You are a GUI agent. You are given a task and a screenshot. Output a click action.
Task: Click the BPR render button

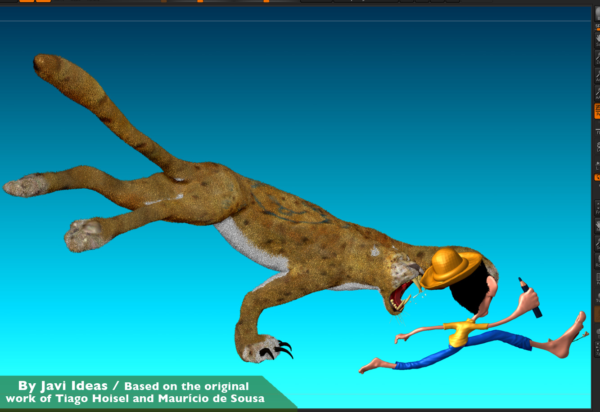coord(598,14)
